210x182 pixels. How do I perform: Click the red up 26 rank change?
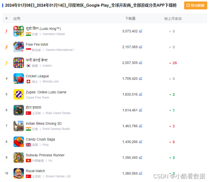[x=173, y=63]
